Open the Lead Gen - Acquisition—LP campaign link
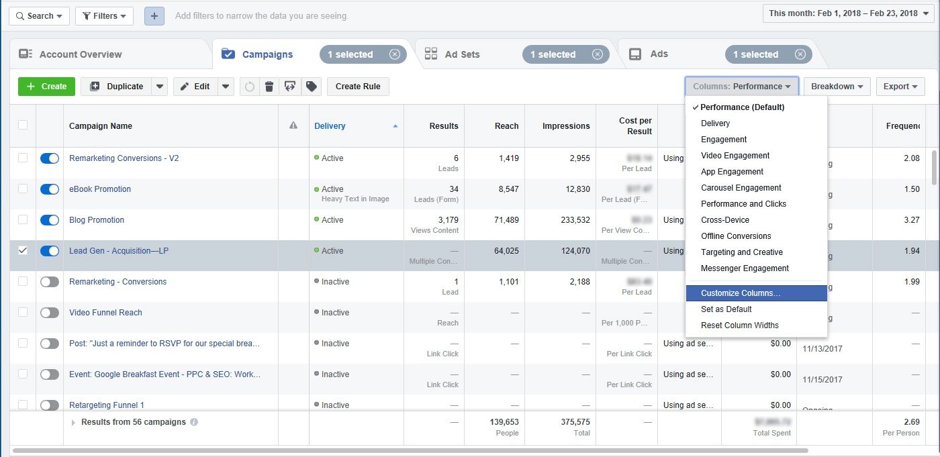 click(x=118, y=250)
